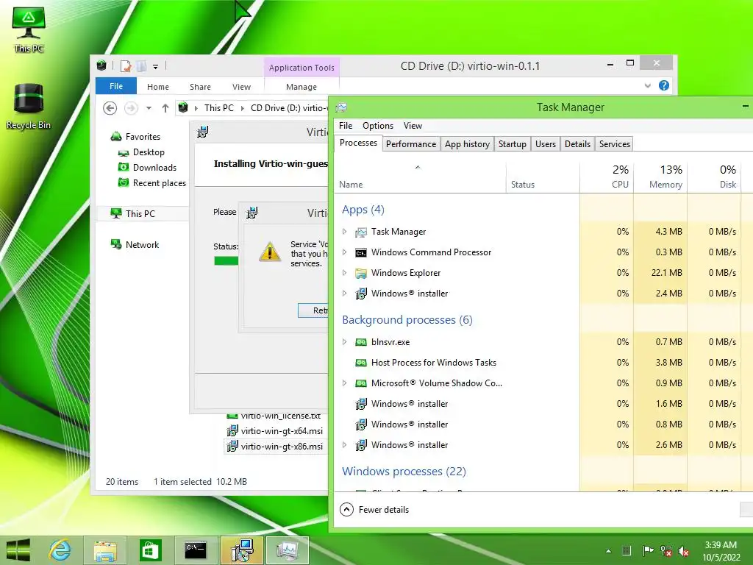Open Manage tab under Application Tools
This screenshot has height=565, width=753.
coord(301,87)
